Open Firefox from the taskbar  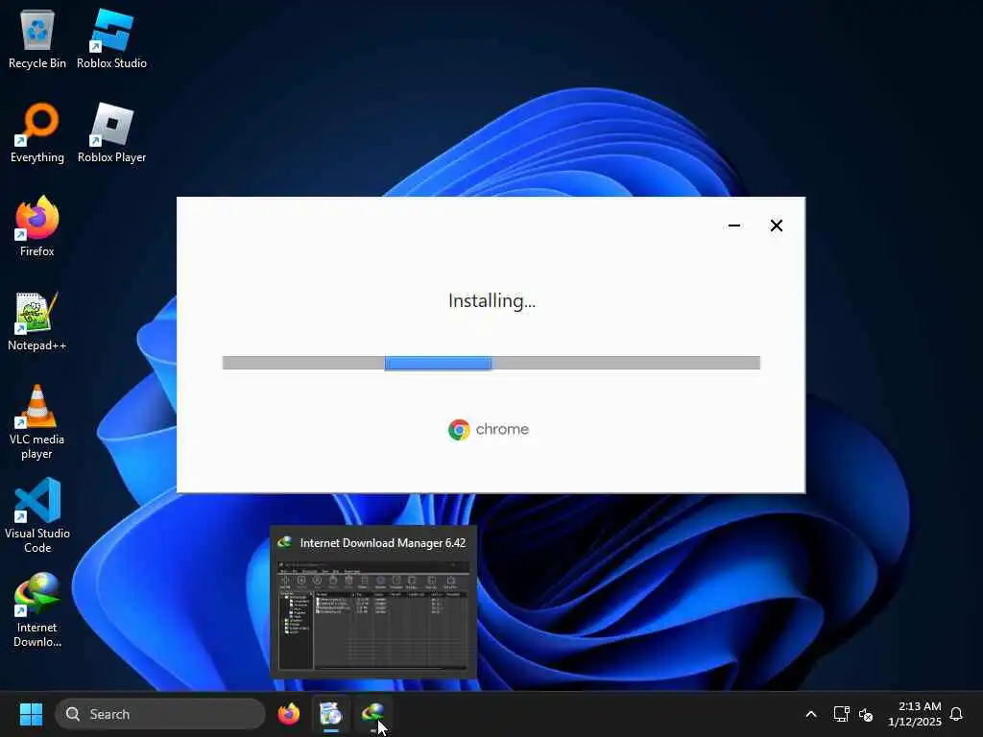click(x=288, y=714)
